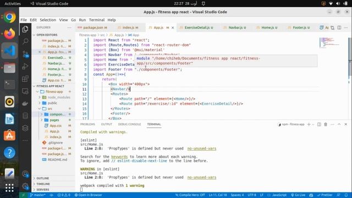Split the terminal panel
Viewport: 352px width, 198px height.
point(319,124)
